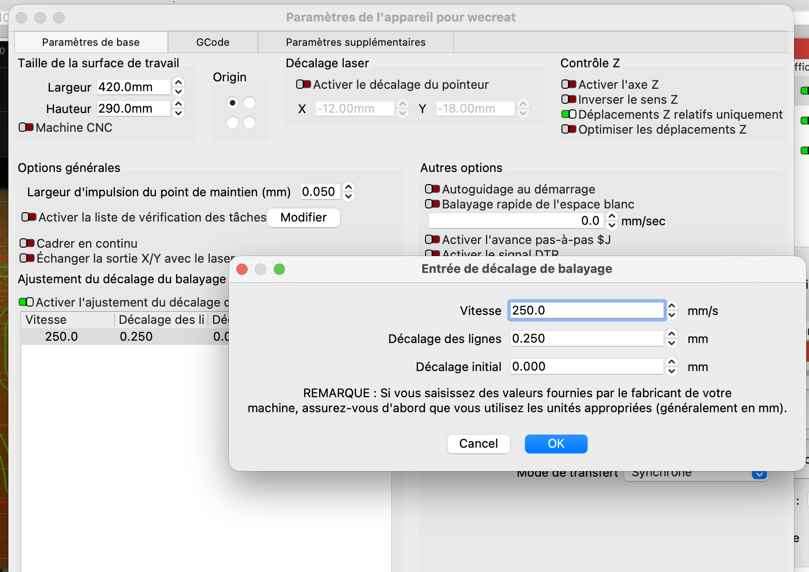This screenshot has height=572, width=809.
Task: Click the Décalage initial input field
Action: point(586,366)
